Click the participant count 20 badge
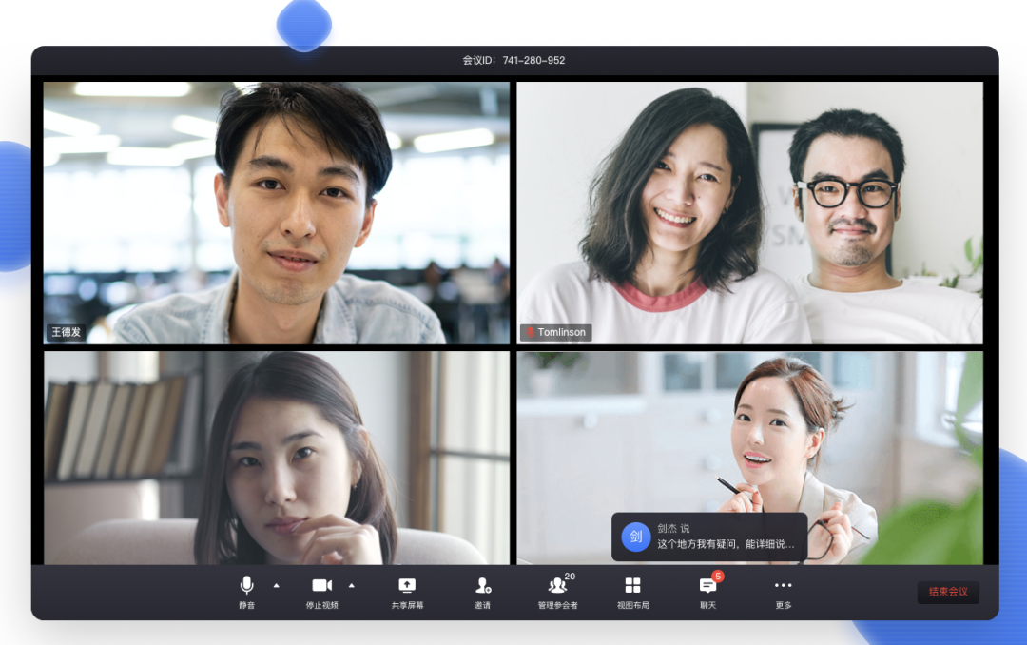Viewport: 1027px width, 645px height. [570, 577]
